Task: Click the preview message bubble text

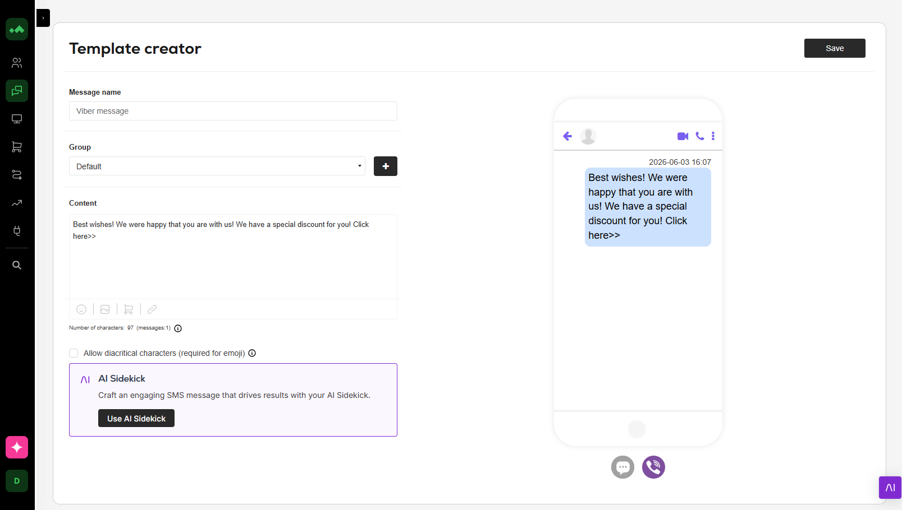Action: coord(648,207)
